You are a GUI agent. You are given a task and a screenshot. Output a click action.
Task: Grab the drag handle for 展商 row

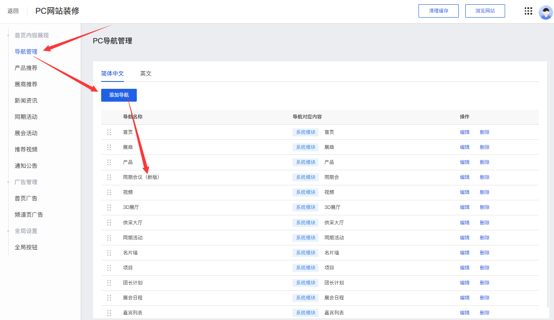[x=109, y=147]
